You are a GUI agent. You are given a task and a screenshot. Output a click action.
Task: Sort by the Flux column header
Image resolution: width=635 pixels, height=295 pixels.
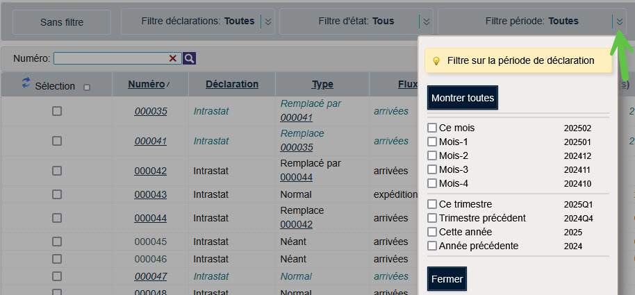407,84
